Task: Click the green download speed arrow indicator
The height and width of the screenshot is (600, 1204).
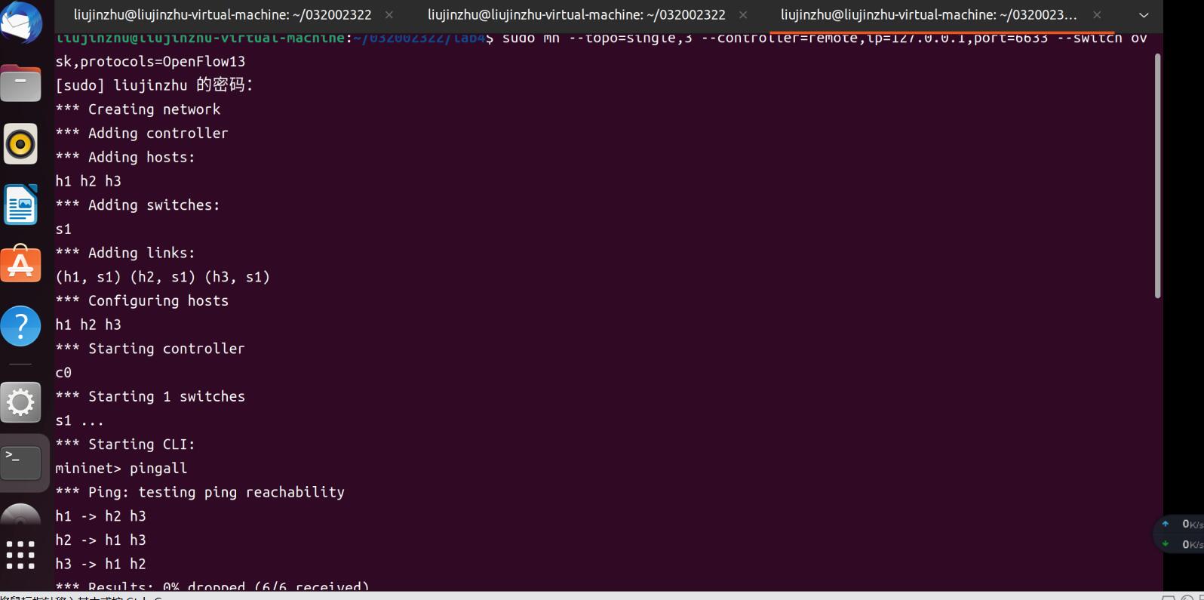Action: [x=1166, y=544]
